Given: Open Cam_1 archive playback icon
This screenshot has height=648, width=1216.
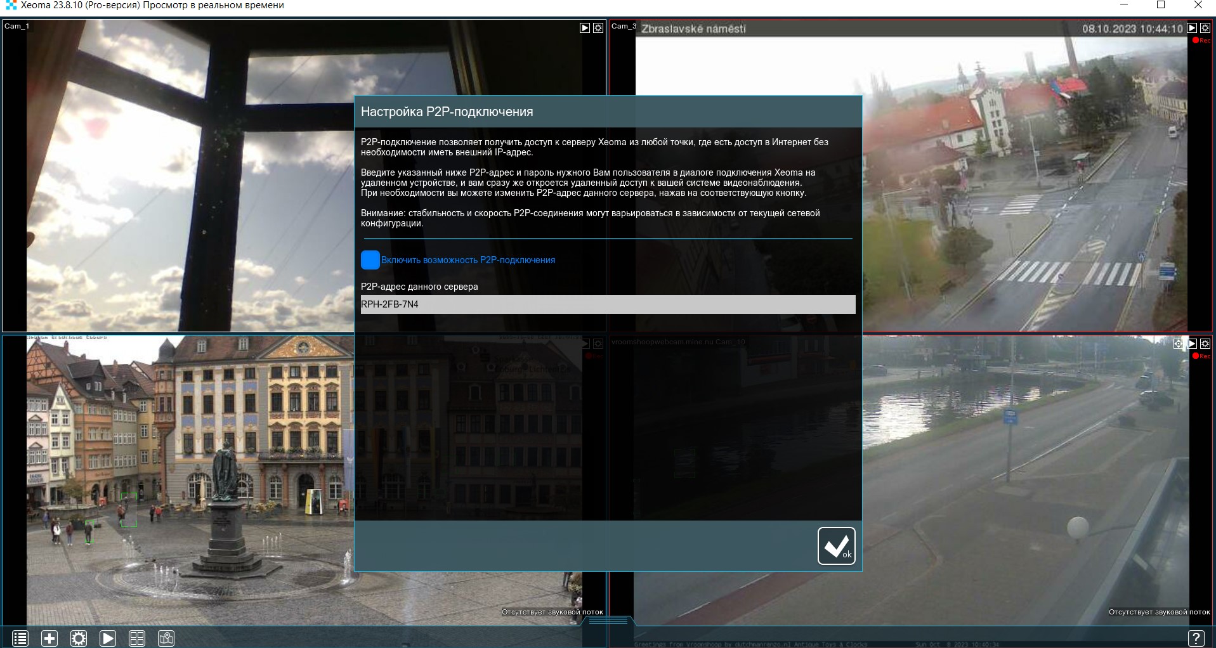Looking at the screenshot, I should click(585, 28).
